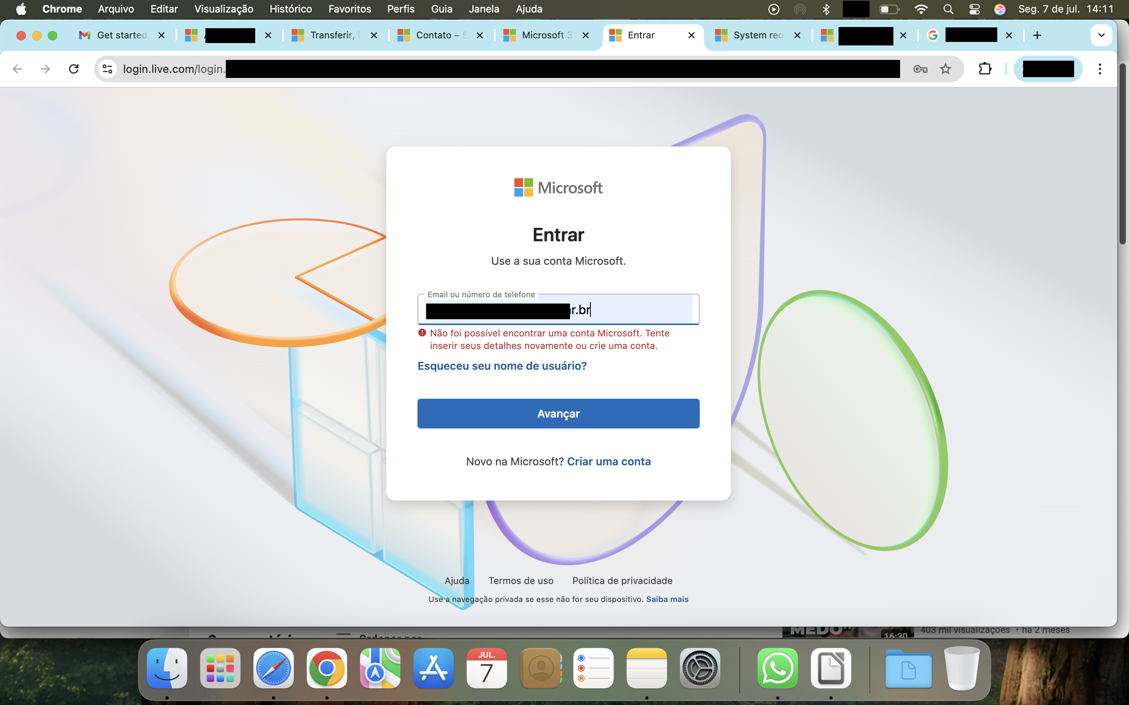Image resolution: width=1129 pixels, height=705 pixels.
Task: Click the Now Playing play icon in menu bar
Action: [x=773, y=9]
